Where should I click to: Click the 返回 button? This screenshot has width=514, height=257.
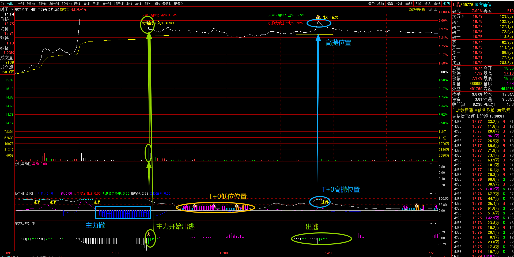coord(446,4)
